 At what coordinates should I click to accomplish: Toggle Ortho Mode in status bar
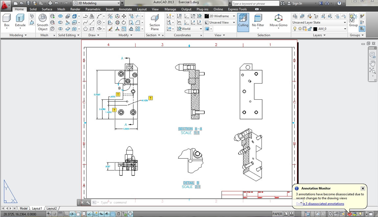click(66, 214)
